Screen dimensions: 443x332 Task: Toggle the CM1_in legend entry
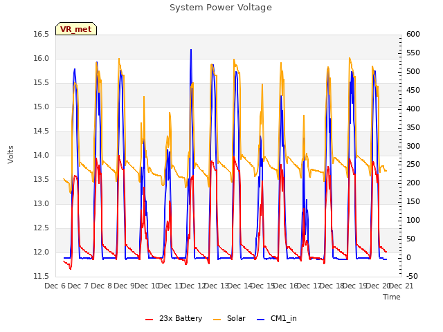click(x=277, y=318)
